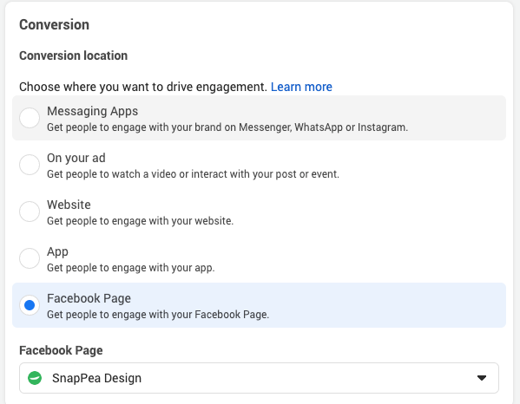Screen dimensions: 520x404
Task: Choose the Website radio option
Action: [x=30, y=212]
